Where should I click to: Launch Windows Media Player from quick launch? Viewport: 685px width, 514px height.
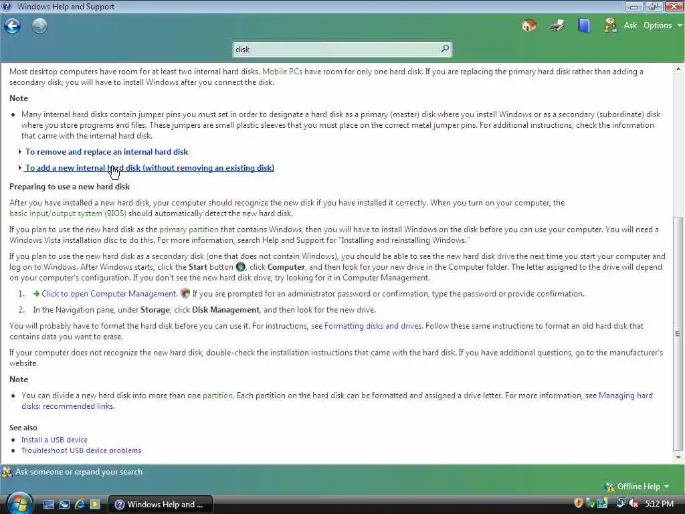95,504
